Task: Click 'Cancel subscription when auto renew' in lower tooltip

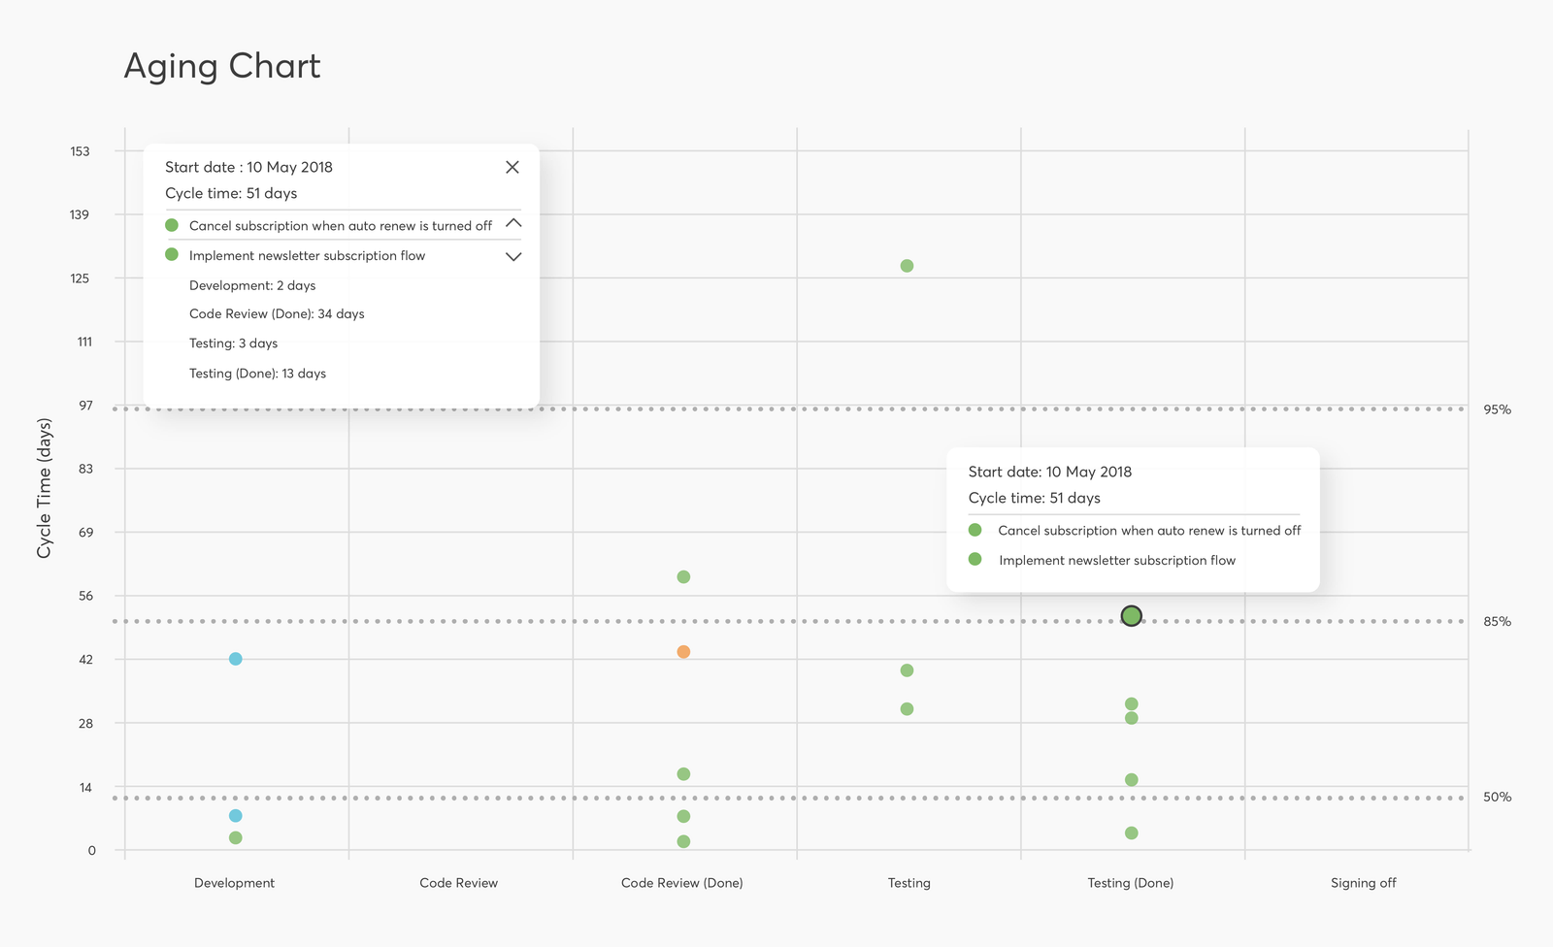Action: coord(1149,531)
